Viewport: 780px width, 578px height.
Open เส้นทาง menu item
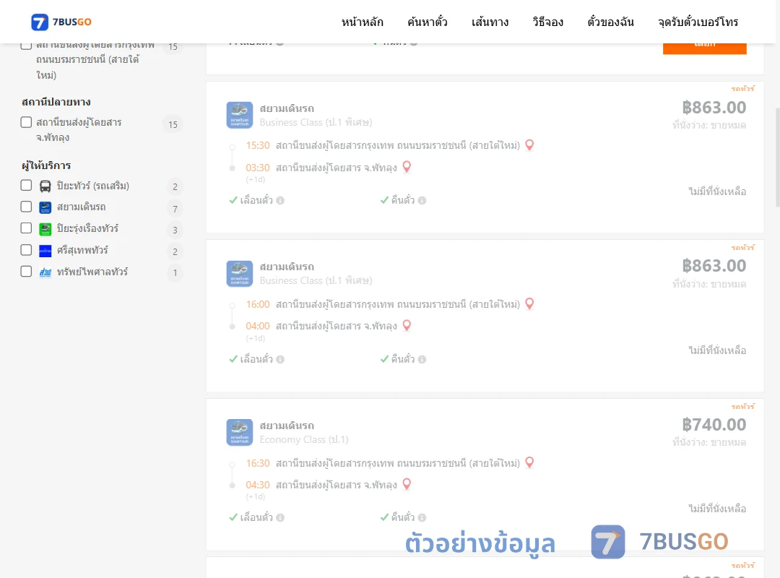pyautogui.click(x=490, y=22)
